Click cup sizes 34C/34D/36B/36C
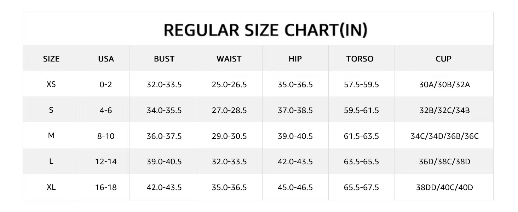 (444, 136)
